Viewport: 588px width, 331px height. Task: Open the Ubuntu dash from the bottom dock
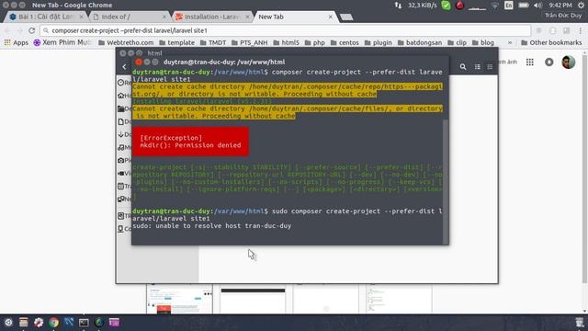(8, 323)
